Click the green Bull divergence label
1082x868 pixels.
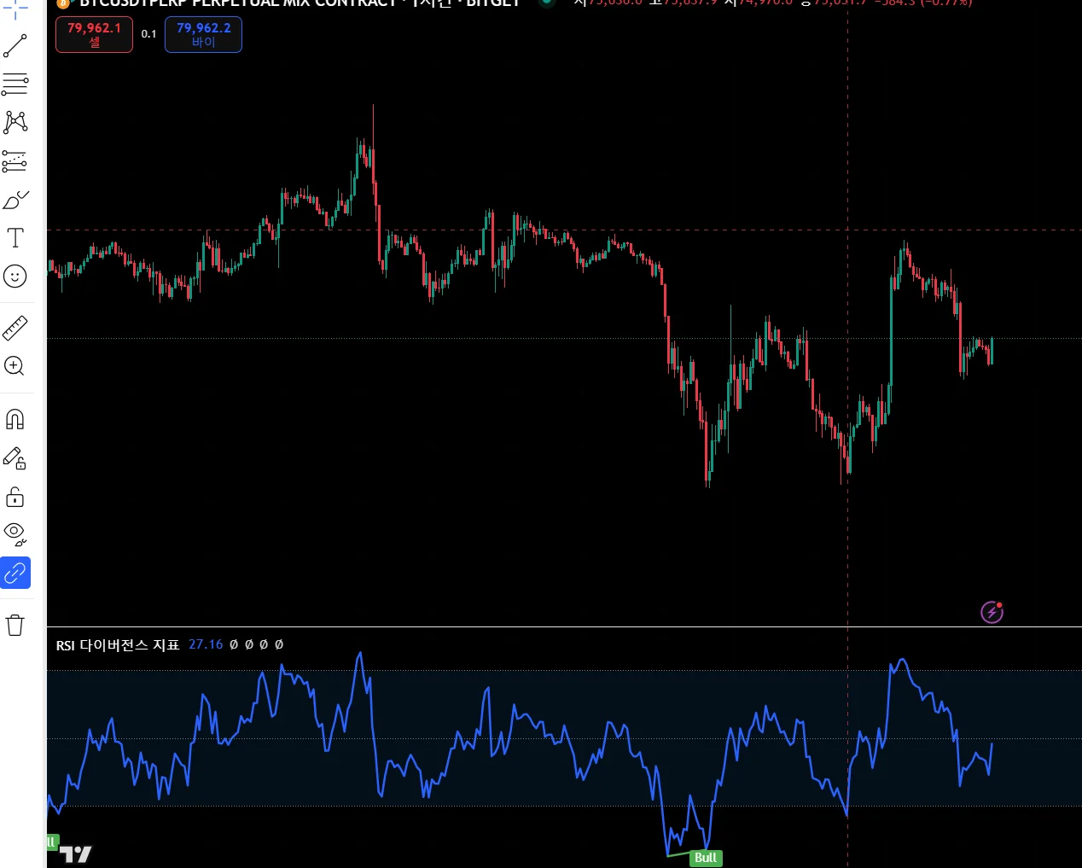706,858
